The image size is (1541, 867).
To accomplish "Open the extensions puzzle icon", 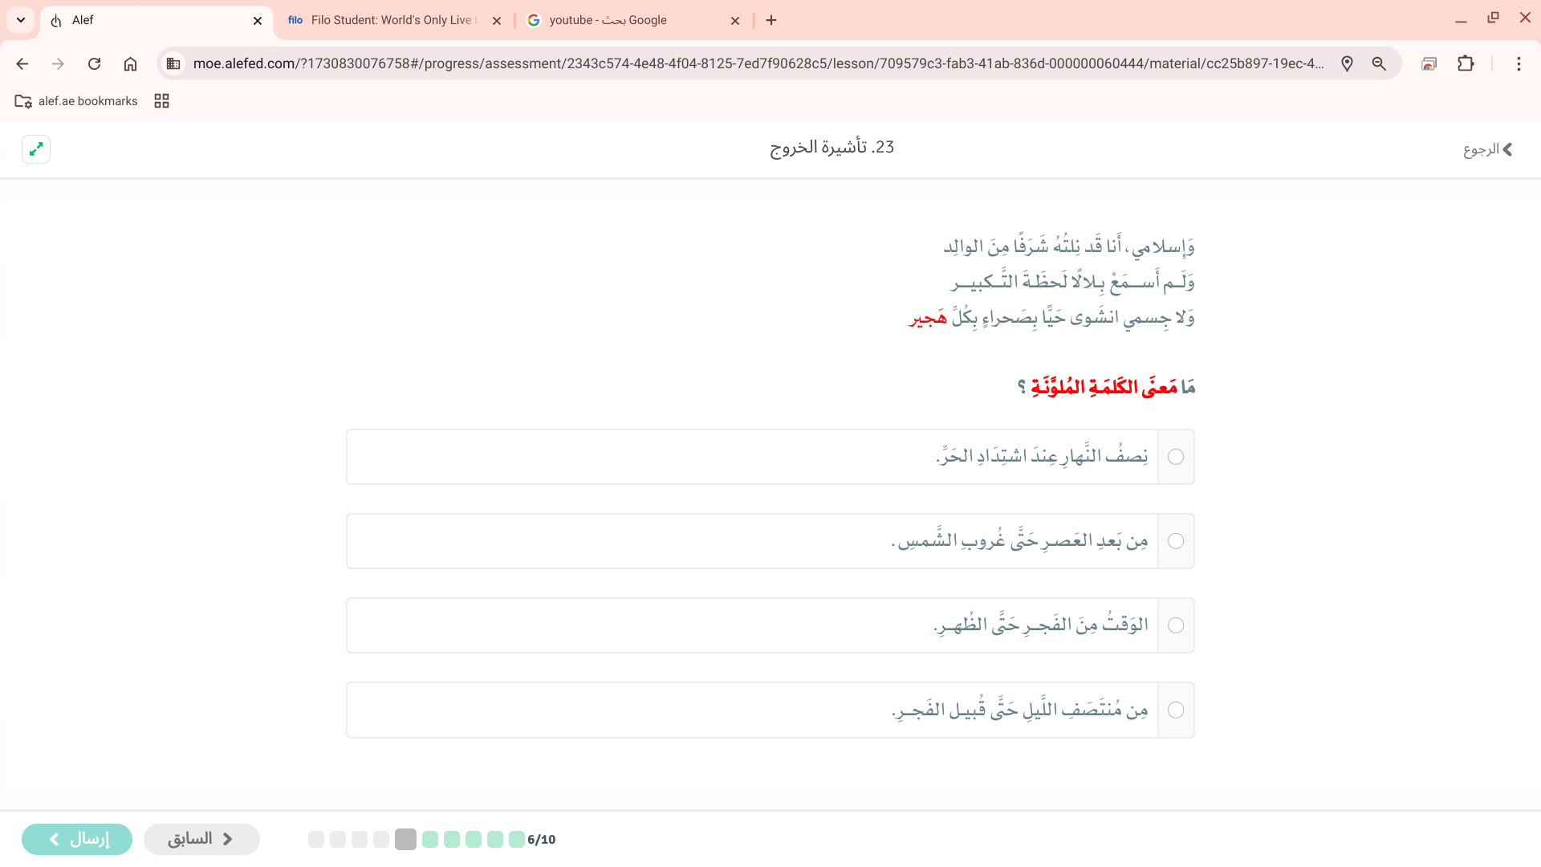I will [1466, 63].
